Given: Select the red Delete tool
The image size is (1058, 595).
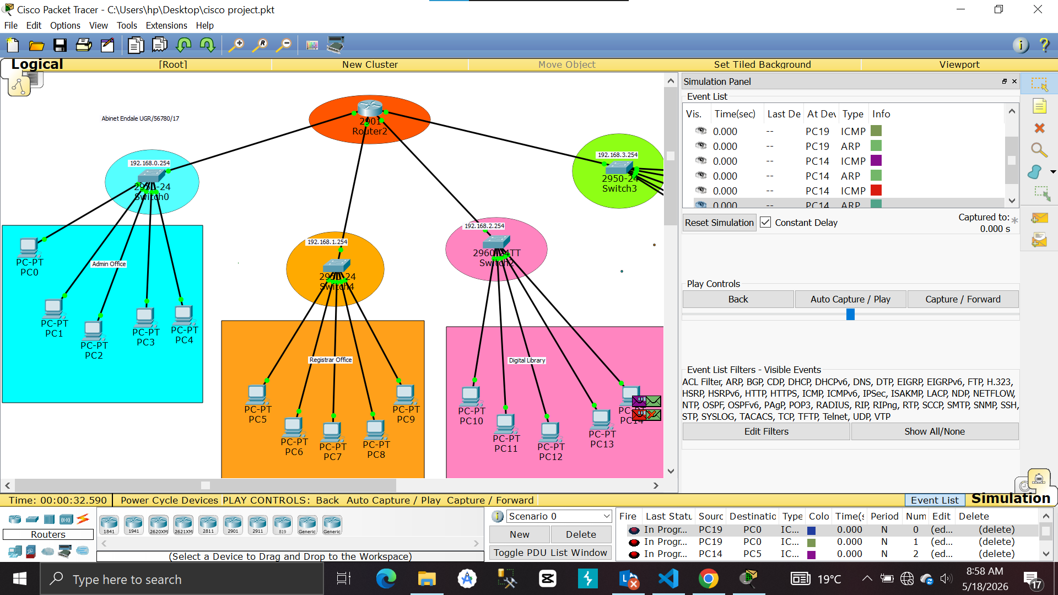Looking at the screenshot, I should 1039,128.
